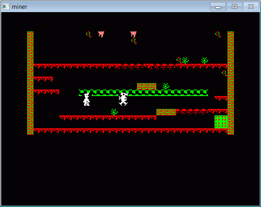Click the miner window title bar icon
The image size is (261, 207).
(x=6, y=6)
